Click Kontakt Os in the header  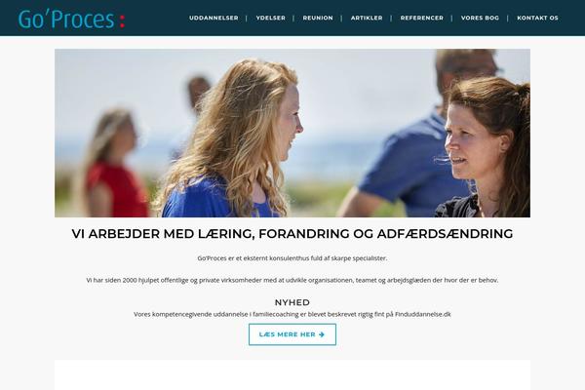click(537, 18)
